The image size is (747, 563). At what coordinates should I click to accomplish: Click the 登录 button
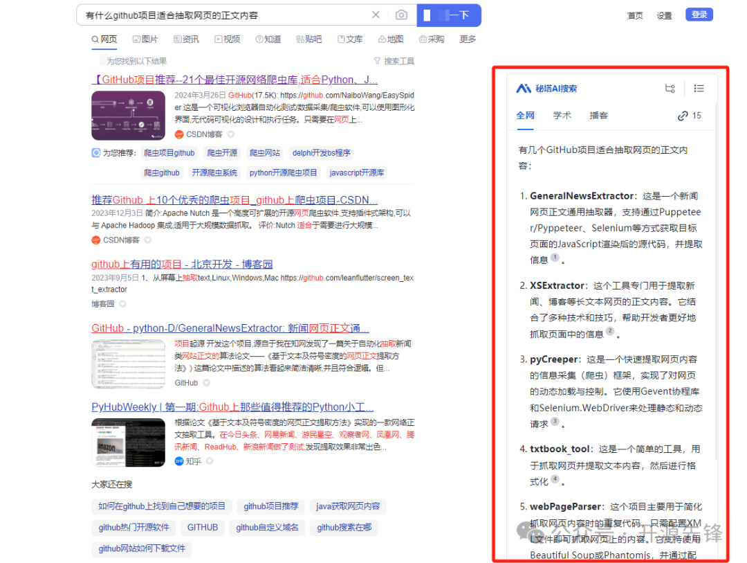(699, 15)
